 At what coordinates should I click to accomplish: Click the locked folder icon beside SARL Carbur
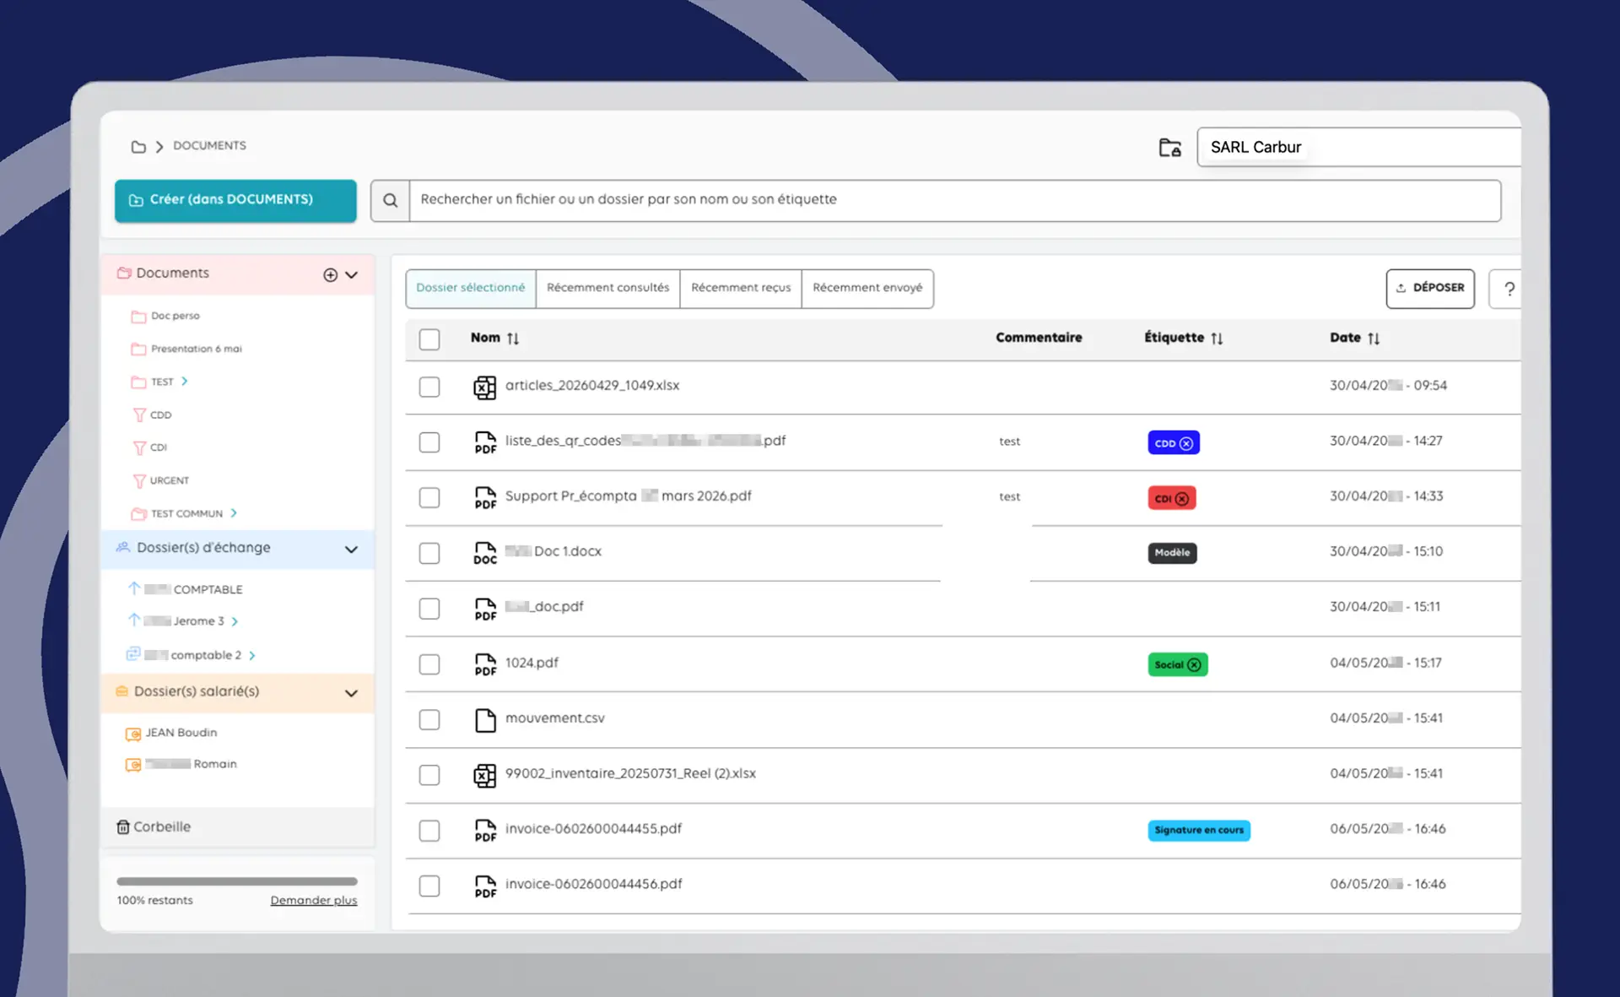tap(1169, 148)
